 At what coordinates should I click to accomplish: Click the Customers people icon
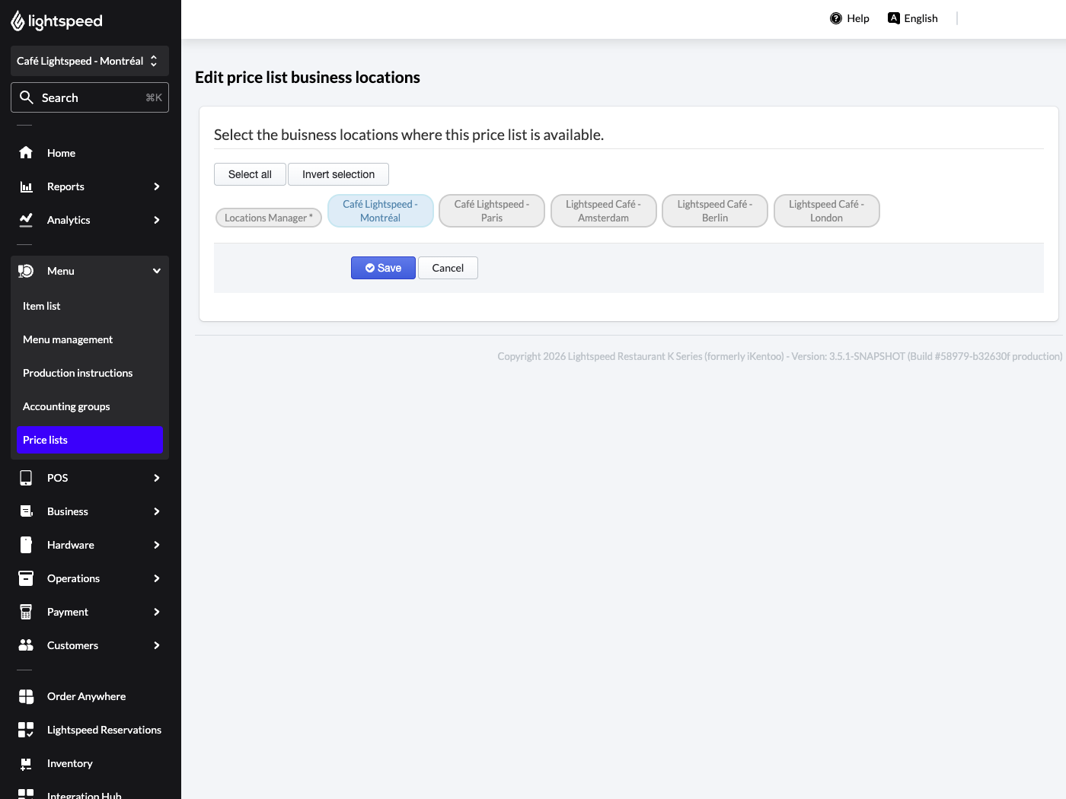(x=26, y=645)
